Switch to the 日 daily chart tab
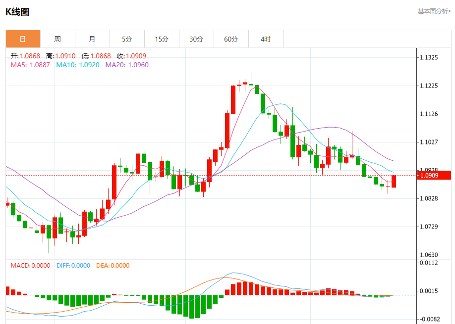Image resolution: width=455 pixels, height=324 pixels. pos(23,39)
